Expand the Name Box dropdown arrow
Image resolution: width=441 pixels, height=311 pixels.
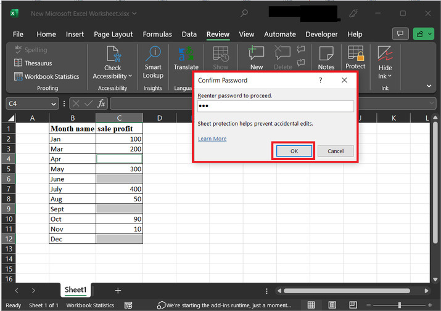[x=54, y=104]
